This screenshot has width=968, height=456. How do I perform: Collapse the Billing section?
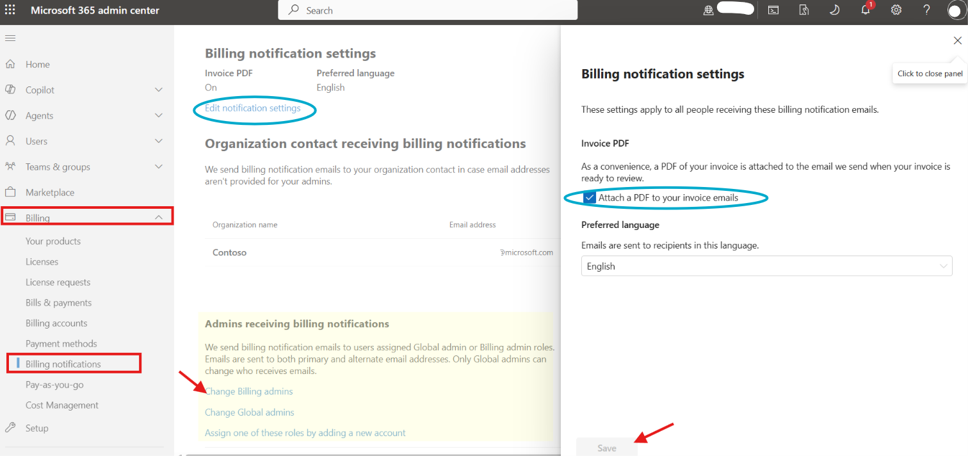coord(159,218)
